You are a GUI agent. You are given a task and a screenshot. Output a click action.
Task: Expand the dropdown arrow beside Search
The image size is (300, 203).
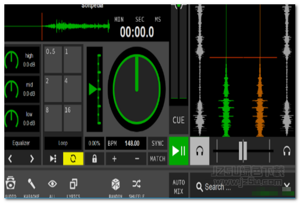coord(287,187)
